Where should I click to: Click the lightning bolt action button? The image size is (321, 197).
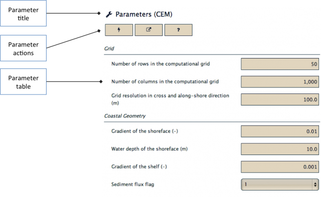click(119, 30)
